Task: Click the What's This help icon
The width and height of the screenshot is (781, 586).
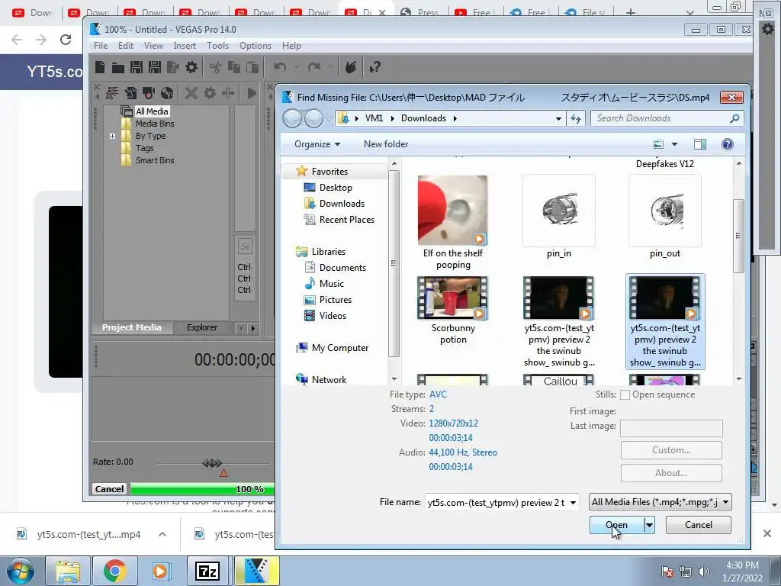Action: coord(374,67)
